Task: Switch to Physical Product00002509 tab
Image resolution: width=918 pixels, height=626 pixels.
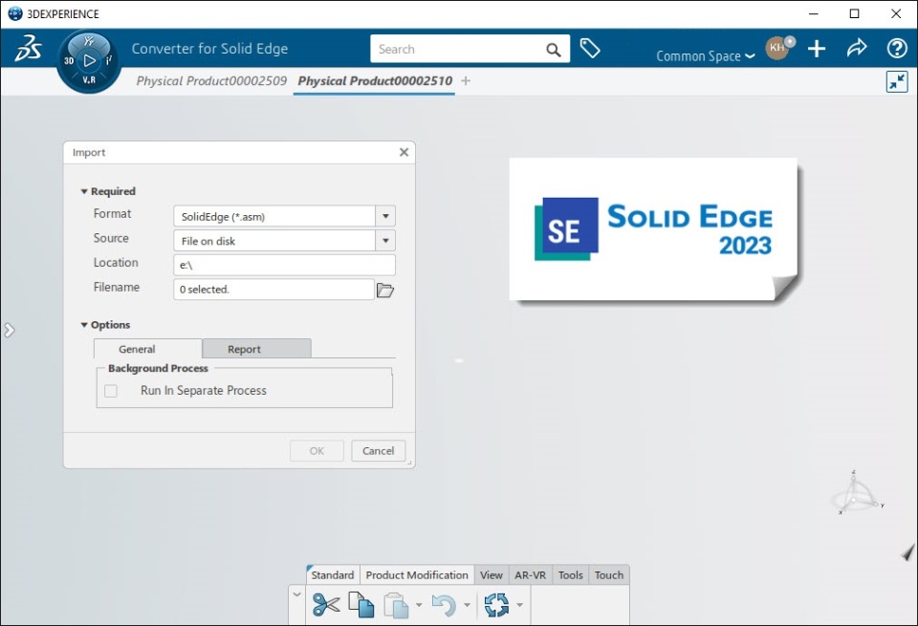Action: (211, 80)
